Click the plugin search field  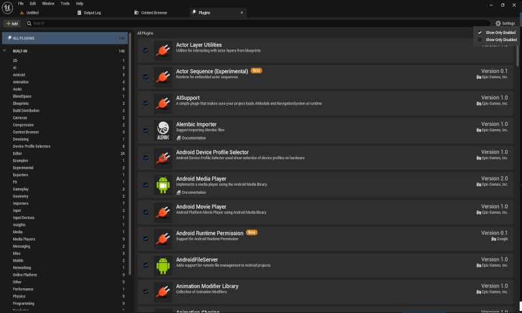[258, 23]
